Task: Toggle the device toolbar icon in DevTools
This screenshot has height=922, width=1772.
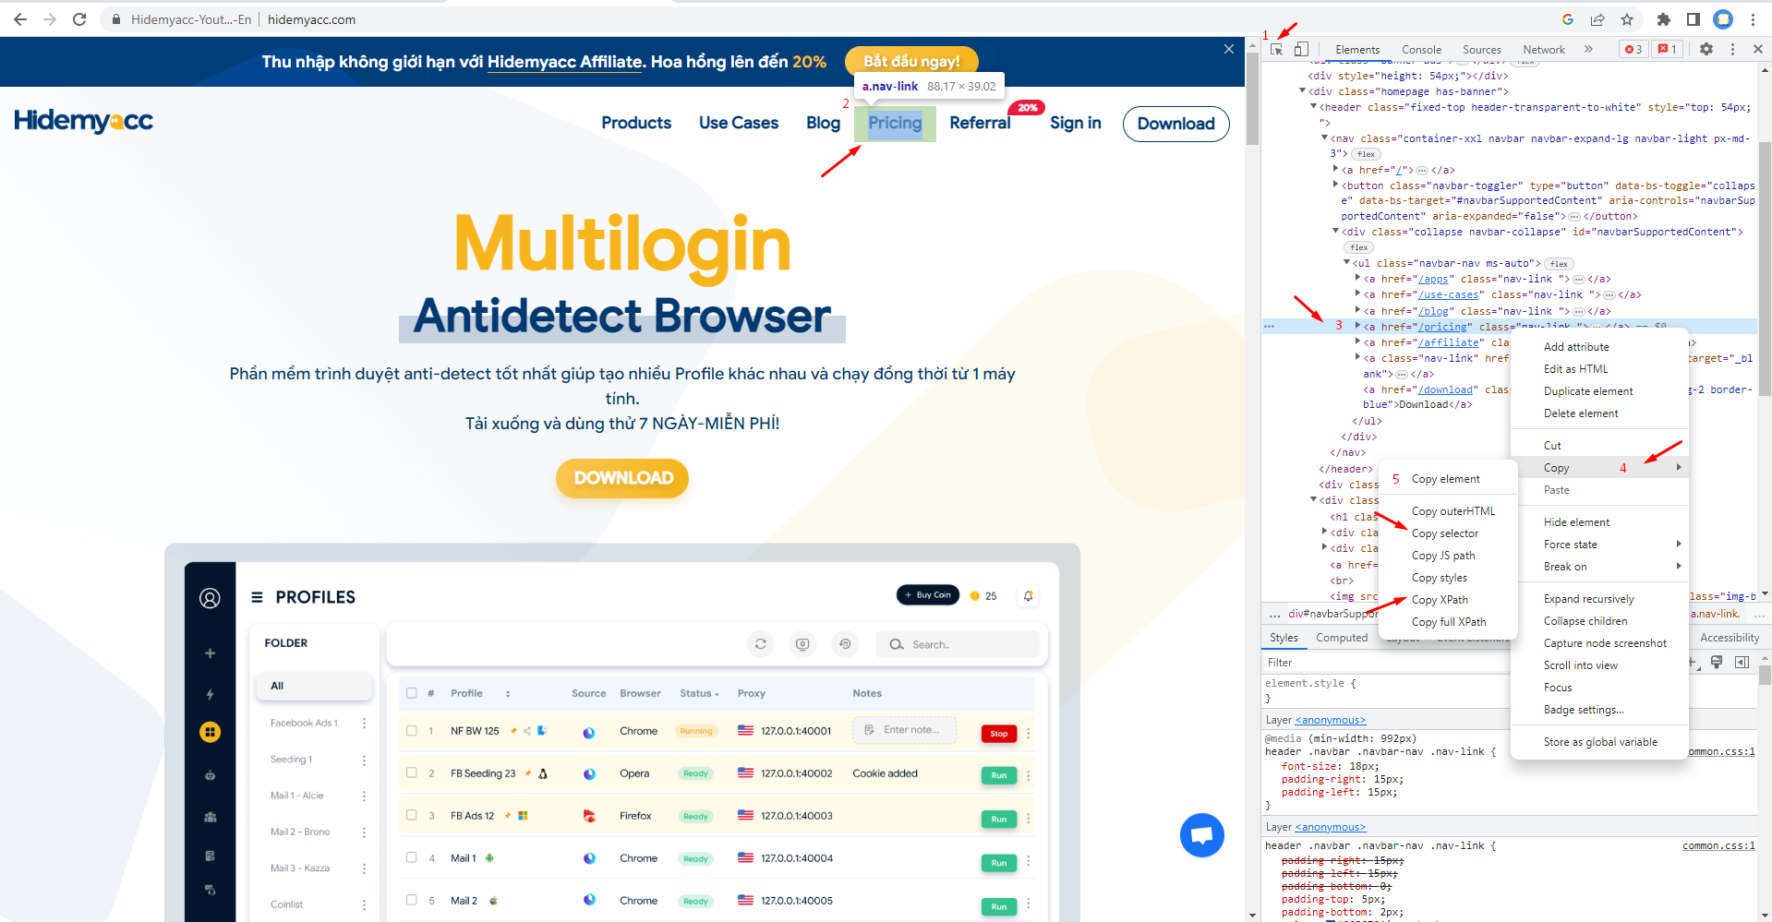Action: (1301, 50)
